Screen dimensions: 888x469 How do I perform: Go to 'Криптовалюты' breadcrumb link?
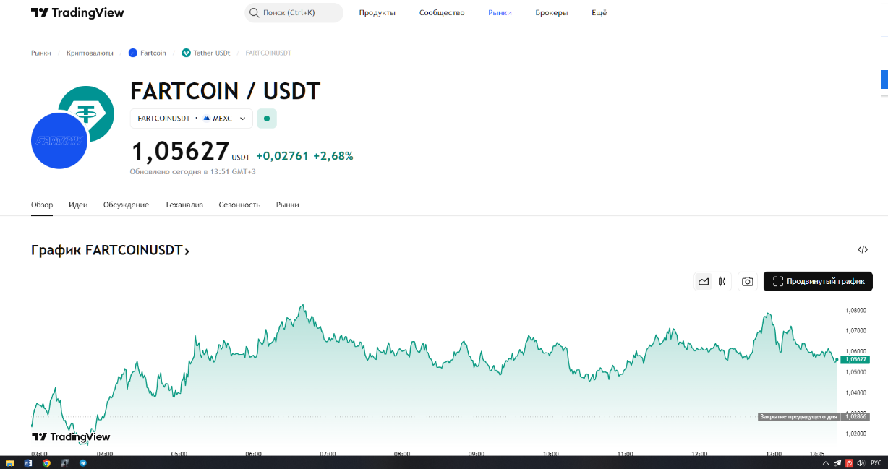(90, 53)
